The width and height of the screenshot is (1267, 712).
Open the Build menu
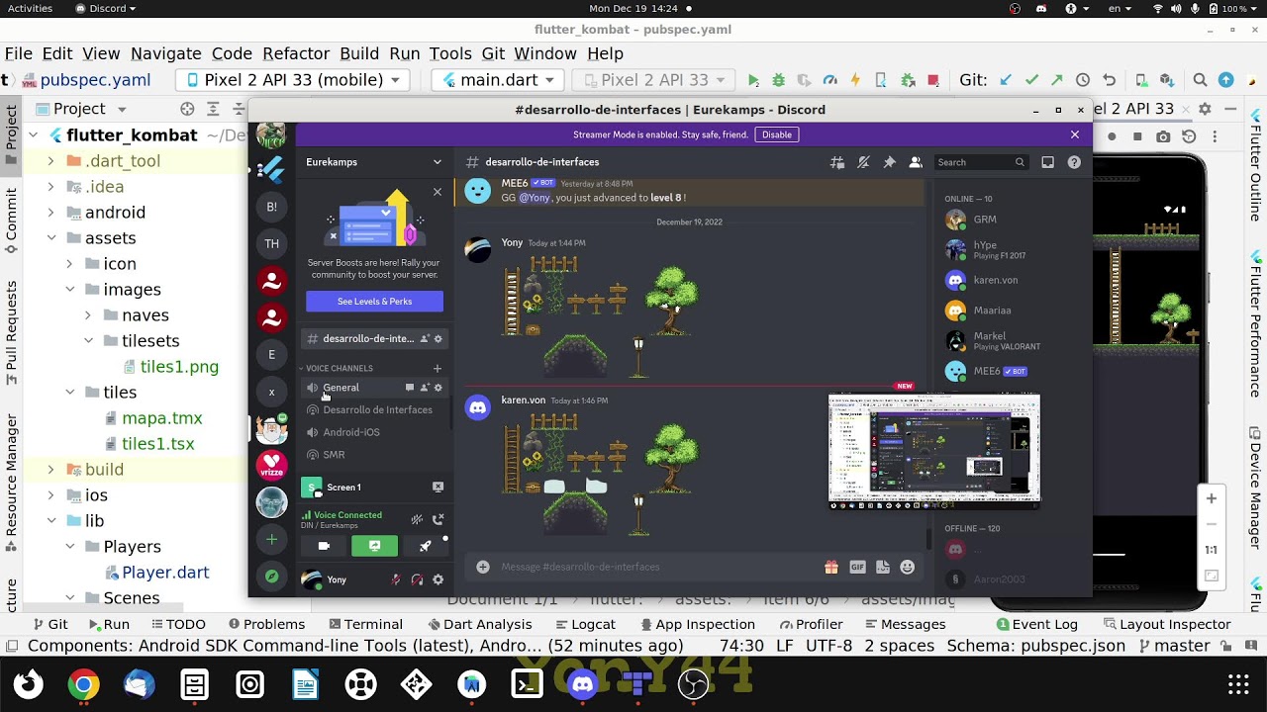[359, 53]
